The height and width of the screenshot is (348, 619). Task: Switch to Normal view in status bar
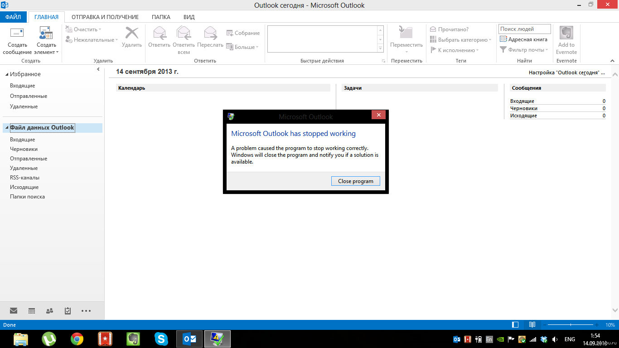(515, 325)
